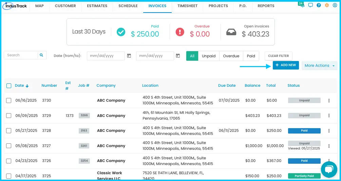The height and width of the screenshot is (181, 341).
Task: Select the checkbox for invoice 3726
Action: [9, 161]
